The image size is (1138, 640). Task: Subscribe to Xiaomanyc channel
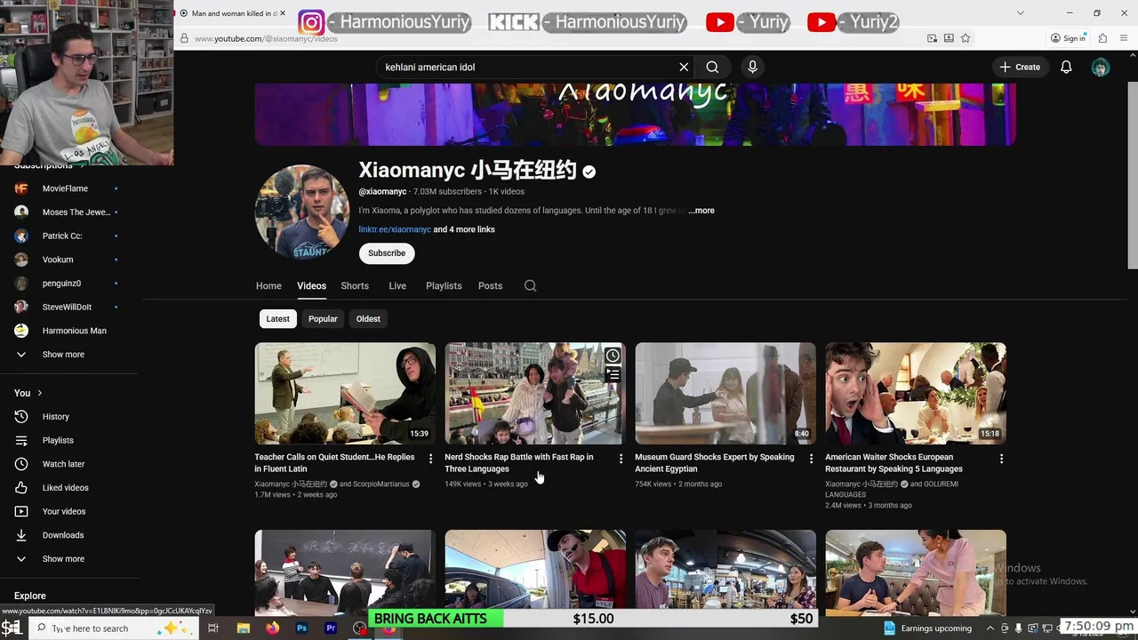point(387,253)
